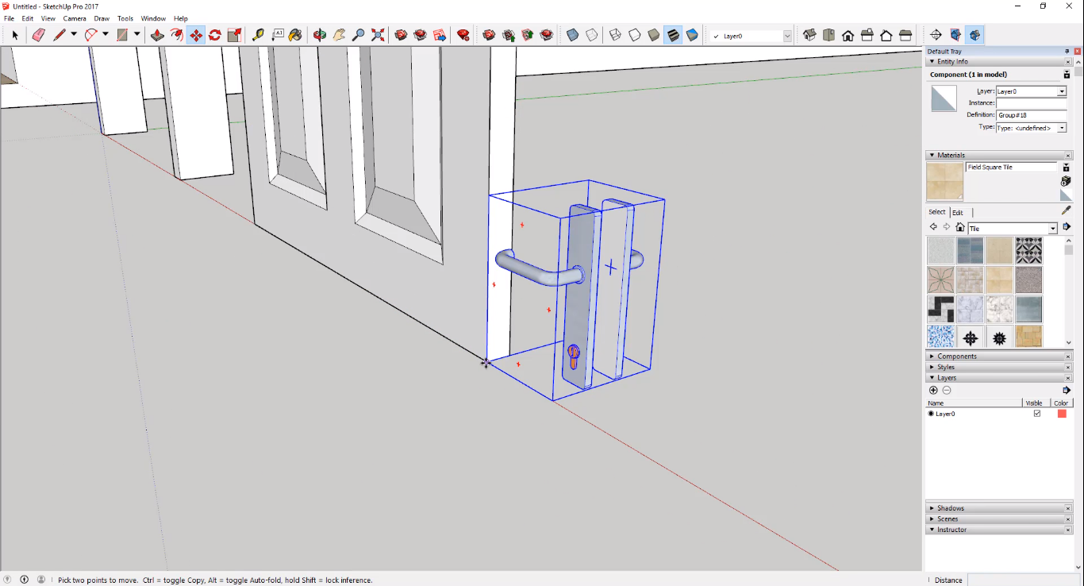Enable Wireframe face style
Viewport: 1084px width, 586px height.
click(615, 35)
